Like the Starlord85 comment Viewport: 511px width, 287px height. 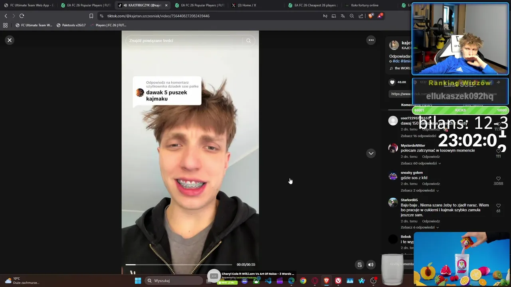point(498,206)
